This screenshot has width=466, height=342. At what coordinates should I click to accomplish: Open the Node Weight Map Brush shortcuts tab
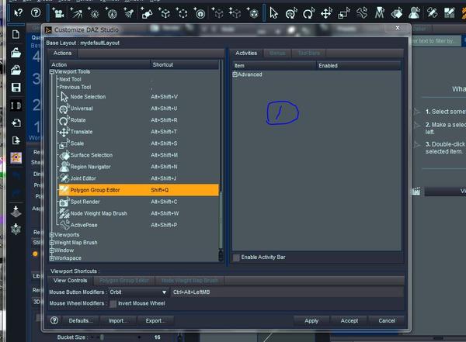(190, 281)
